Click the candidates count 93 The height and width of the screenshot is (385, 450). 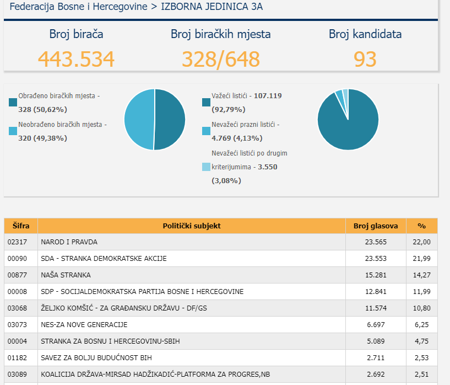[365, 59]
